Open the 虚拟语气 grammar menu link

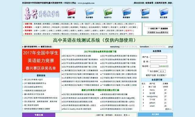[123, 34]
